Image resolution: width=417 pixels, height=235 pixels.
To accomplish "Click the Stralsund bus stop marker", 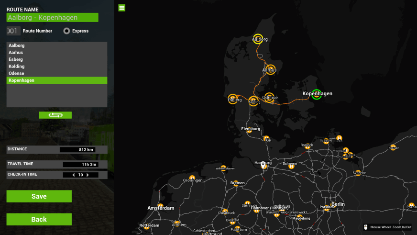I will pos(326,141).
